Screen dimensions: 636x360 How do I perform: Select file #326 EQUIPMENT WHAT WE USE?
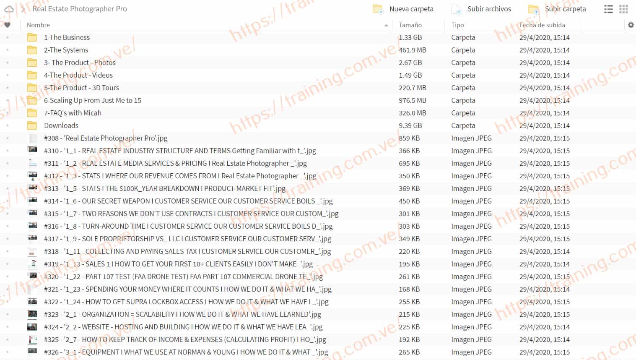tap(186, 352)
